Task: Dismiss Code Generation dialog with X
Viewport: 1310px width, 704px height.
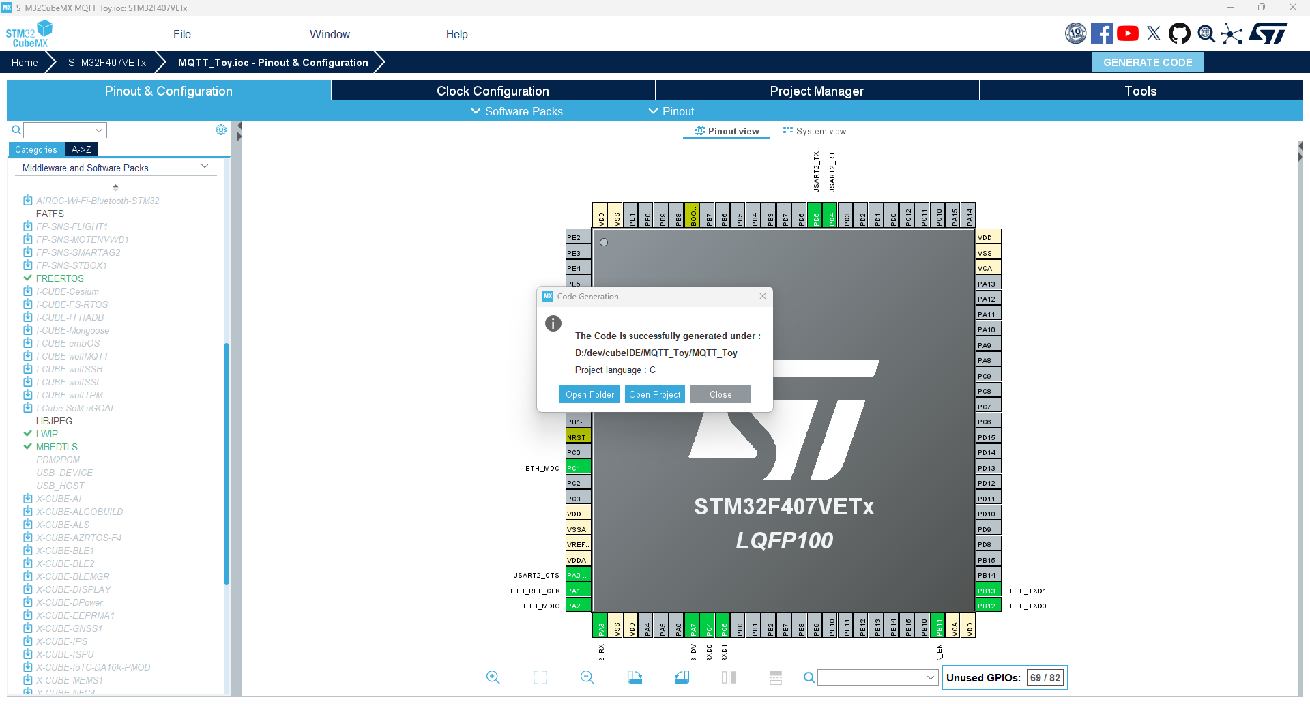Action: click(763, 296)
